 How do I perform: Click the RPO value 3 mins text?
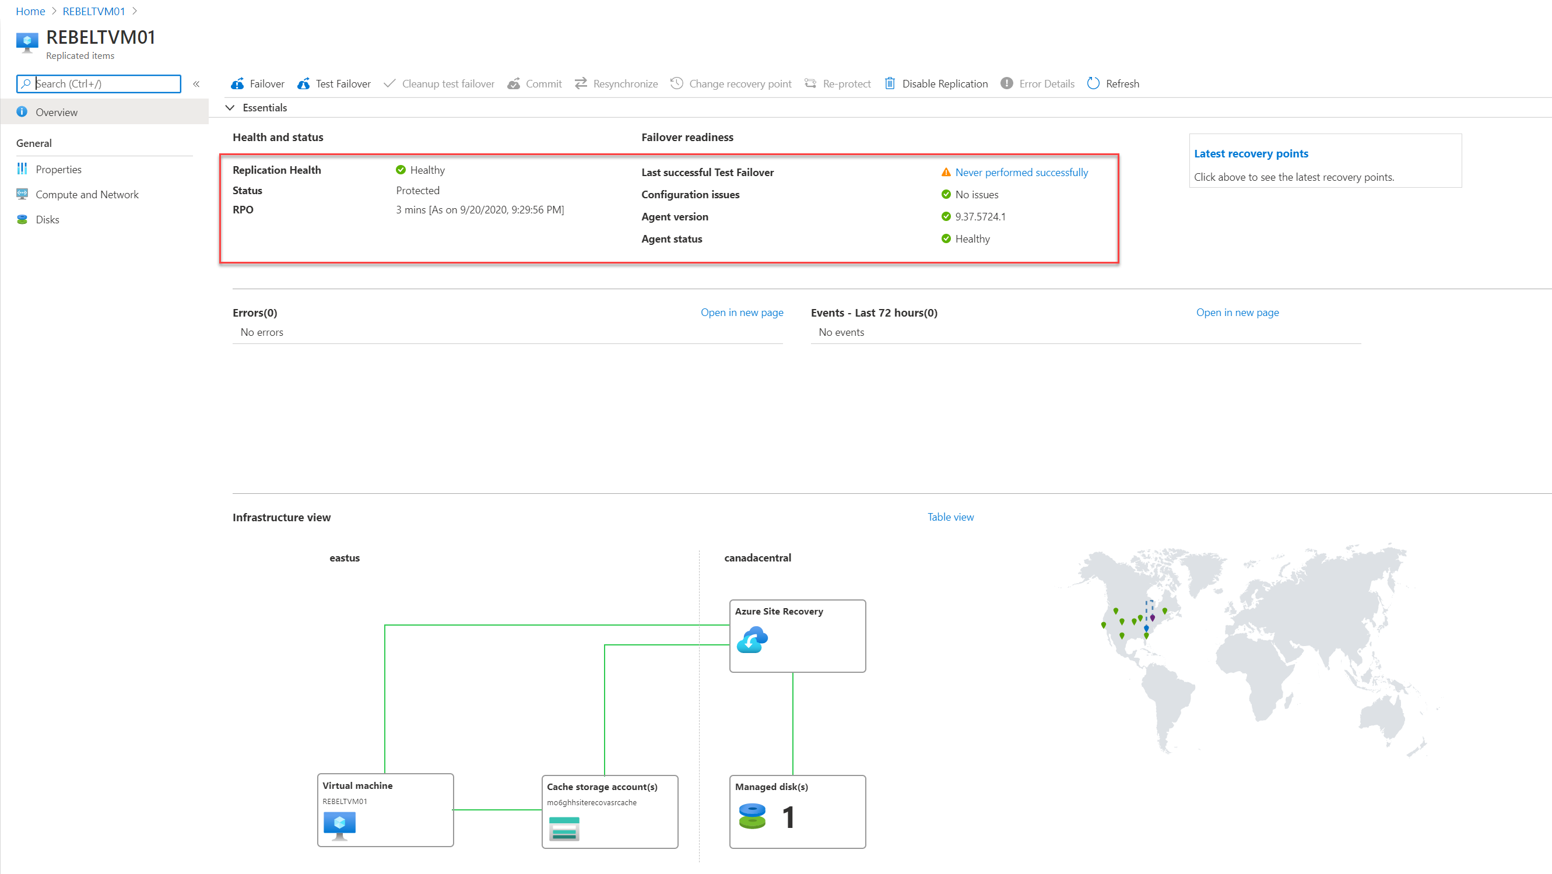480,210
